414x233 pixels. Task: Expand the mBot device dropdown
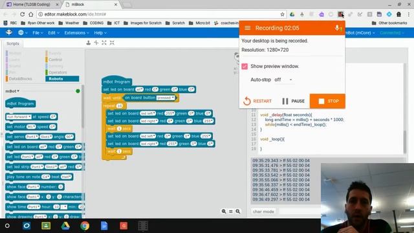[x=12, y=91]
